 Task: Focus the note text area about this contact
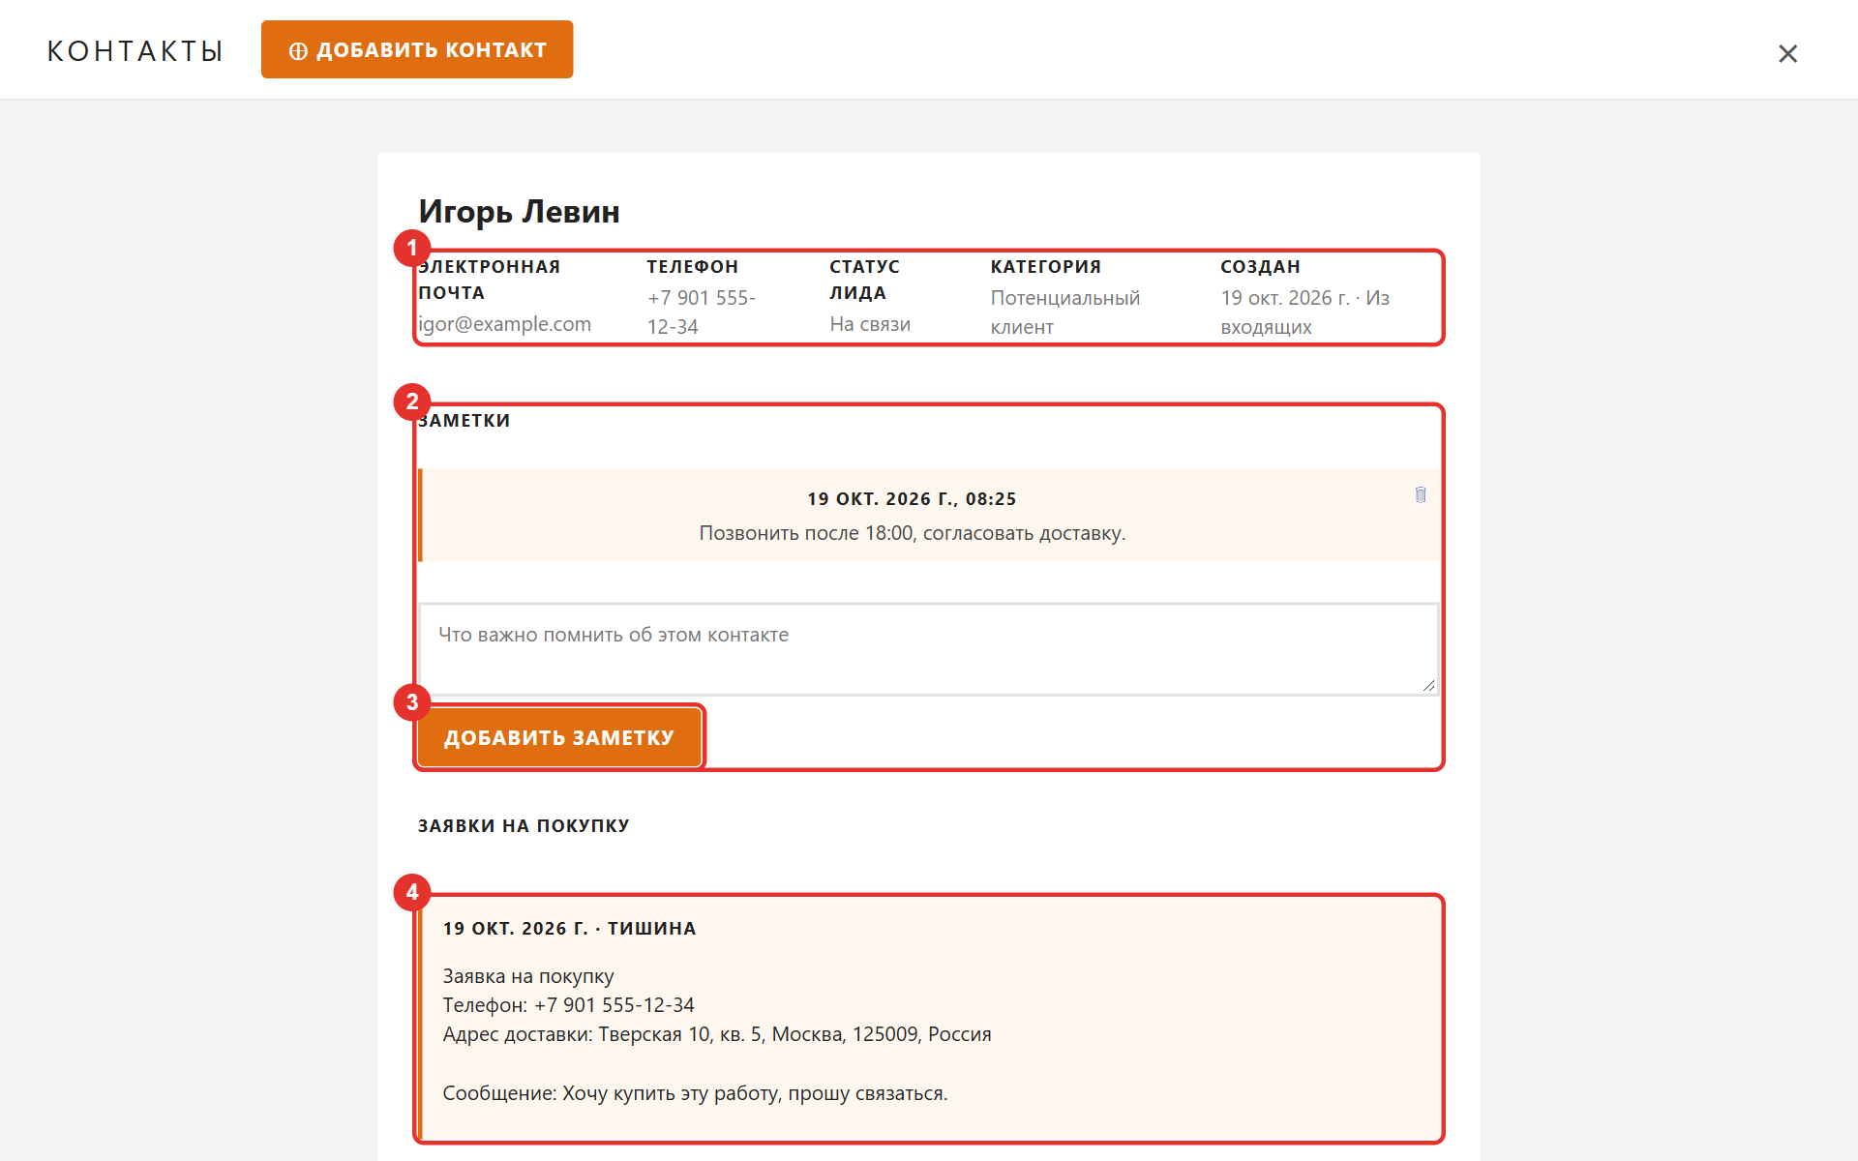coord(928,649)
